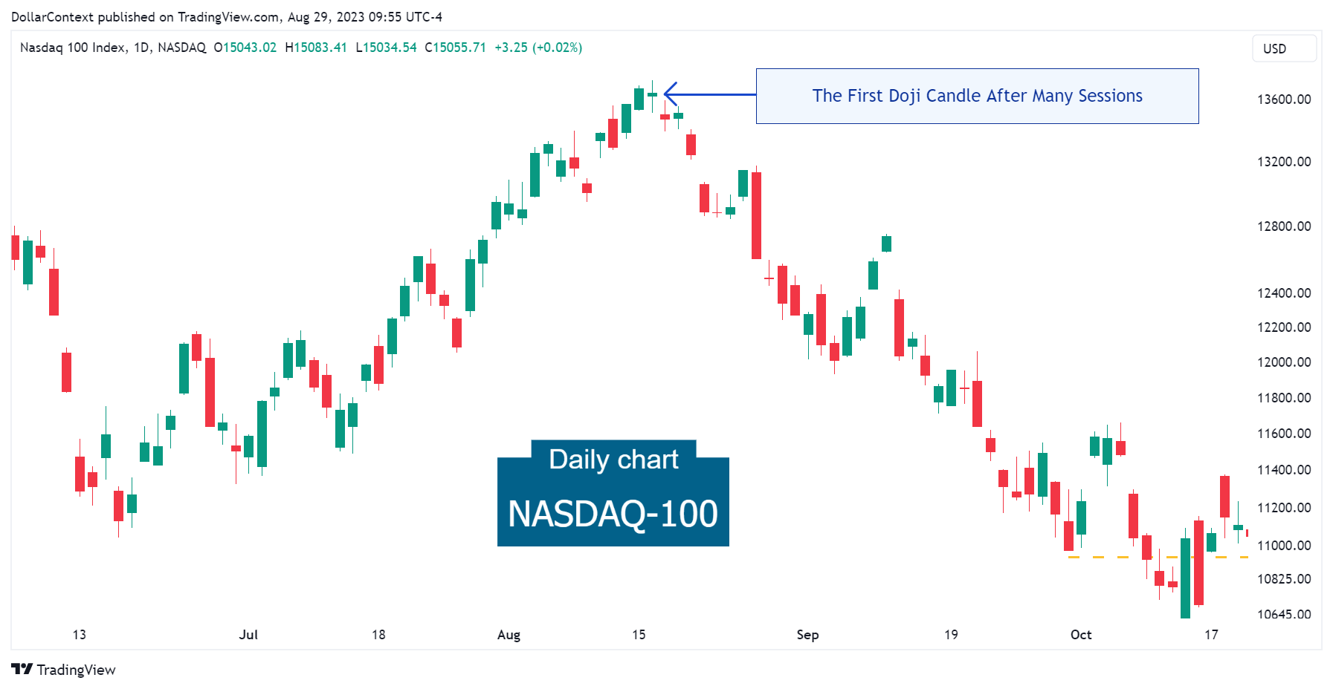Click the Daily chart NASDAQ-100 label box
The image size is (1333, 689).
[613, 494]
